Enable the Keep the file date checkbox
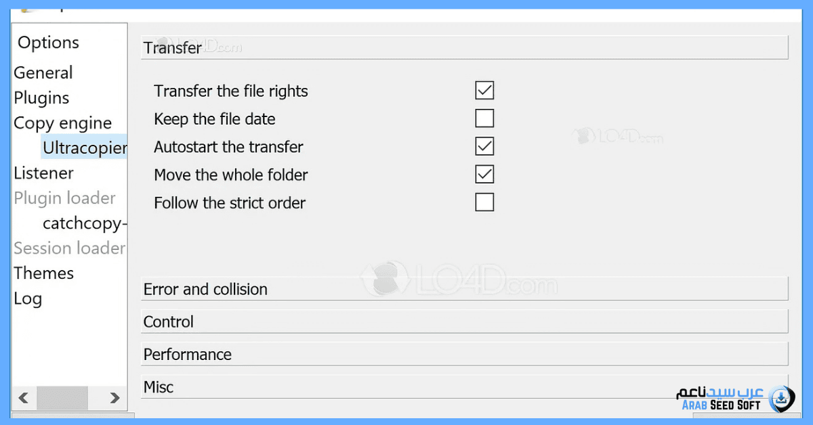 [x=484, y=118]
